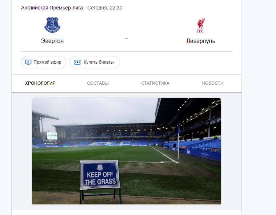
Task: Select the Эвертон team name
Action: coord(52,41)
